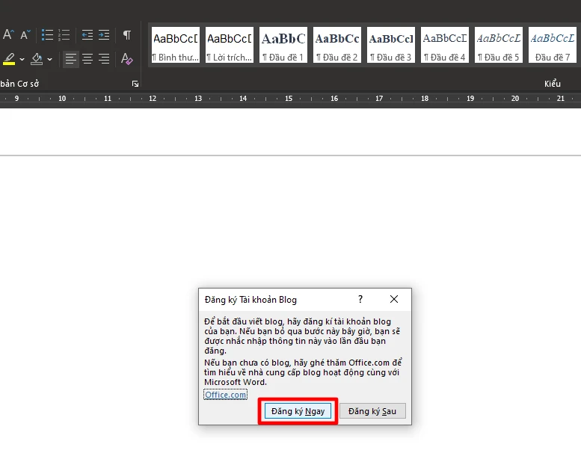Click the horizontal ruler at mark 15
The height and width of the screenshot is (456, 581).
click(x=289, y=99)
